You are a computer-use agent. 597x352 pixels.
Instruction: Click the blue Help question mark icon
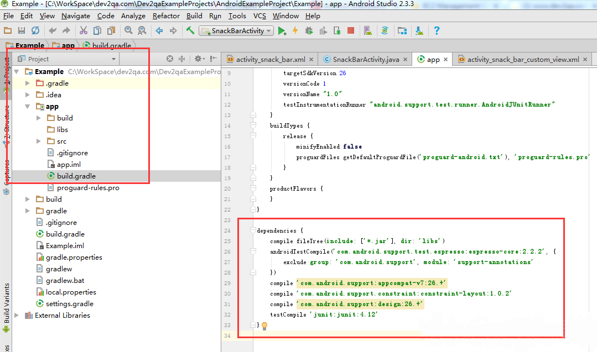point(437,31)
